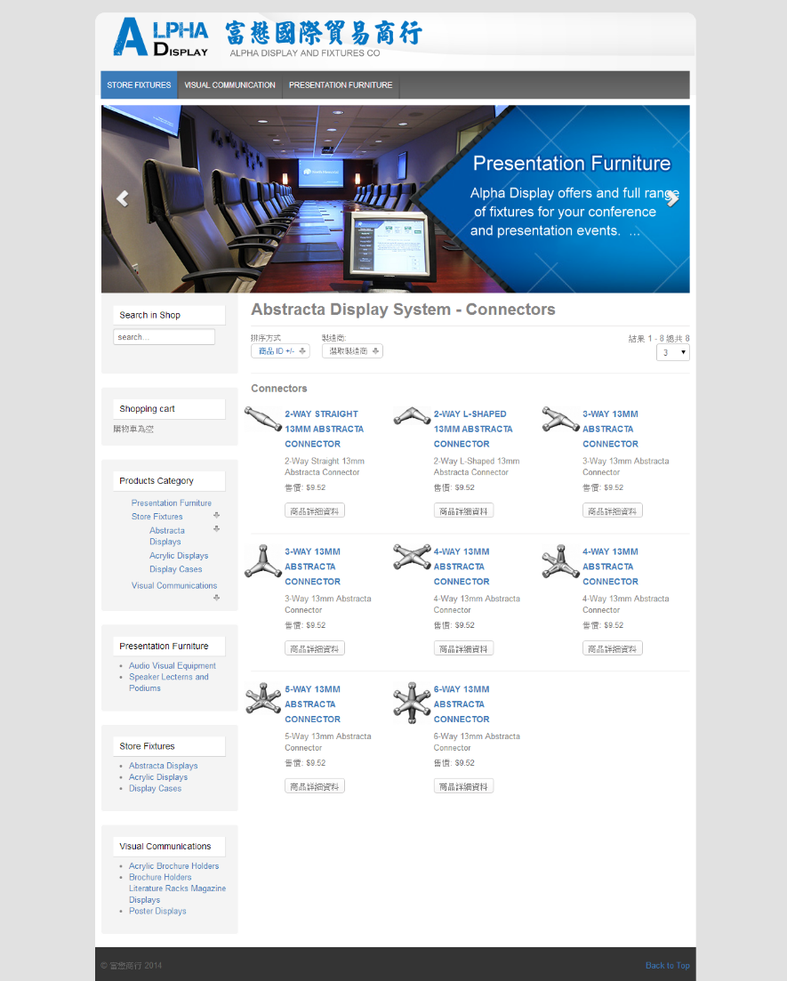The height and width of the screenshot is (981, 787).
Task: Click the Alpha Display logo
Action: [x=161, y=37]
